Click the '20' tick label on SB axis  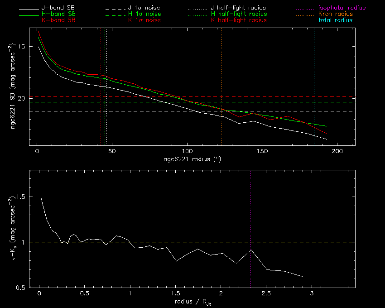(x=22, y=98)
